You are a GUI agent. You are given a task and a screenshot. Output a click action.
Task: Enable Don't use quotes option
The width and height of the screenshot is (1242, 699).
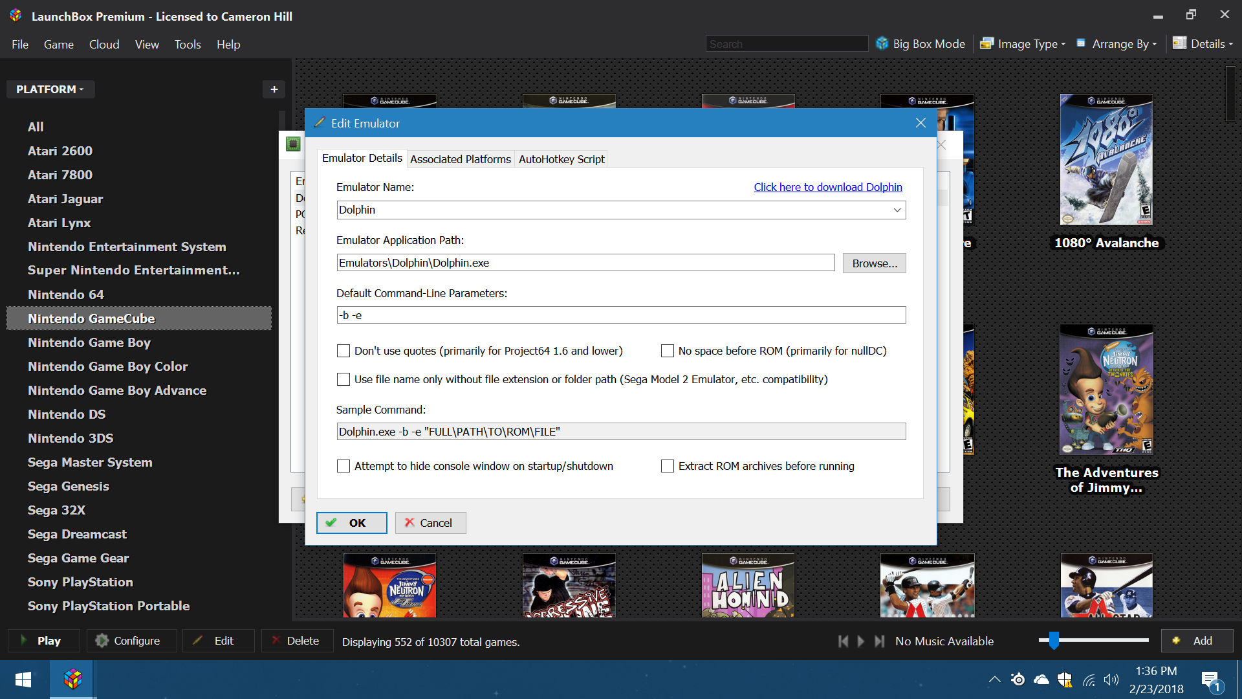pyautogui.click(x=343, y=351)
